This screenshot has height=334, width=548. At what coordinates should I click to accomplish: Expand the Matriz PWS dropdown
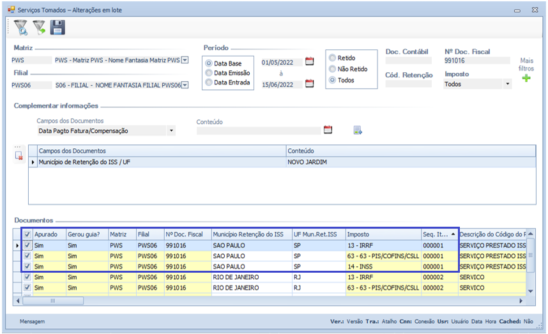pyautogui.click(x=185, y=61)
